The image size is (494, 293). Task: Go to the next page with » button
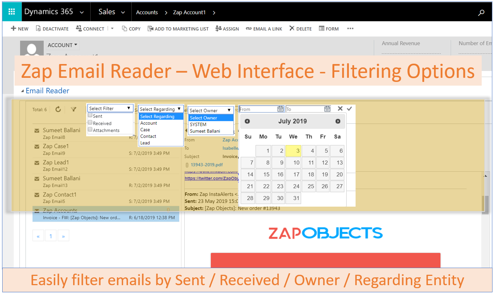click(63, 236)
